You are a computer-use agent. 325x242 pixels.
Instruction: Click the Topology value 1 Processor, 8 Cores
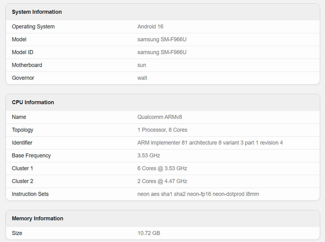pos(162,130)
